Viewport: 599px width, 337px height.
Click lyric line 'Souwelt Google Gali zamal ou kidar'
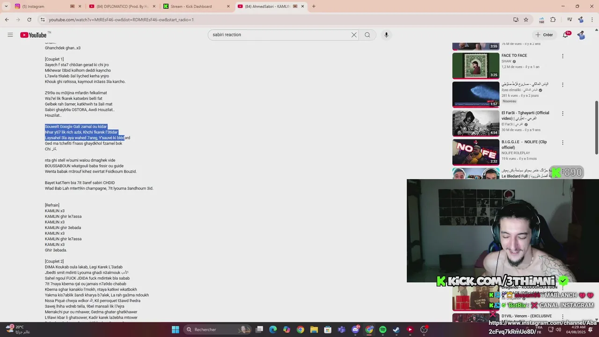click(x=76, y=126)
